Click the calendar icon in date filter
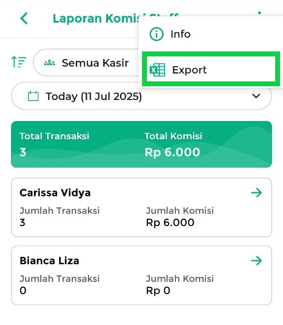 tap(33, 96)
